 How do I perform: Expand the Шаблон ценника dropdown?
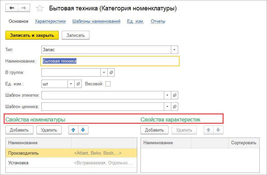[x=167, y=107]
